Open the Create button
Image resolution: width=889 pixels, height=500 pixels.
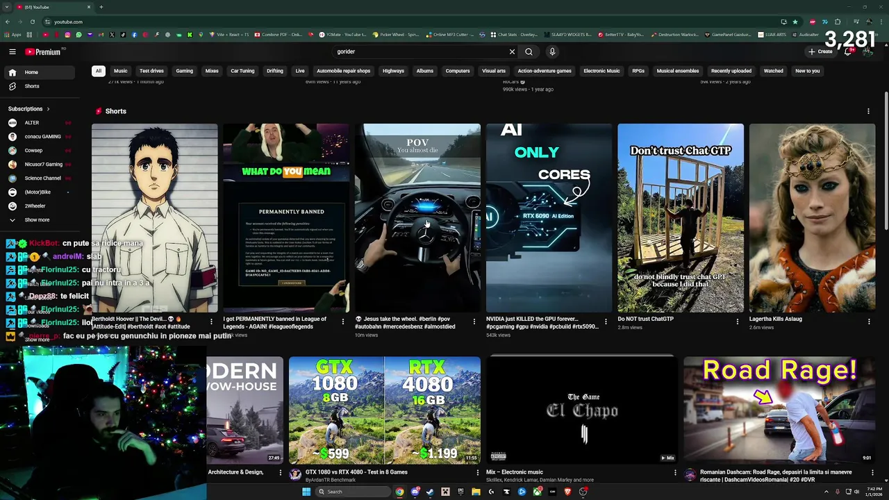[x=820, y=51]
